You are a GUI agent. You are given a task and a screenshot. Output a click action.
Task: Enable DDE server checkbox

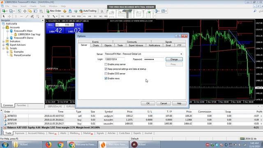106,74
